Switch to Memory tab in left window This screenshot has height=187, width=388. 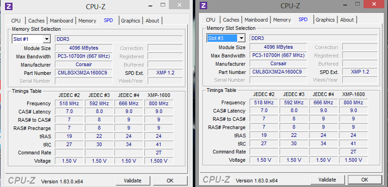(87, 21)
